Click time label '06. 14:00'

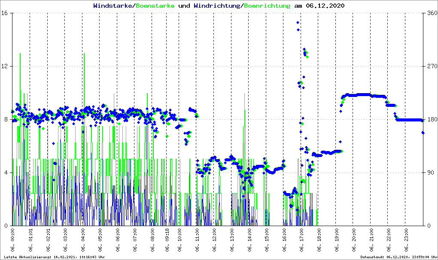click(249, 240)
